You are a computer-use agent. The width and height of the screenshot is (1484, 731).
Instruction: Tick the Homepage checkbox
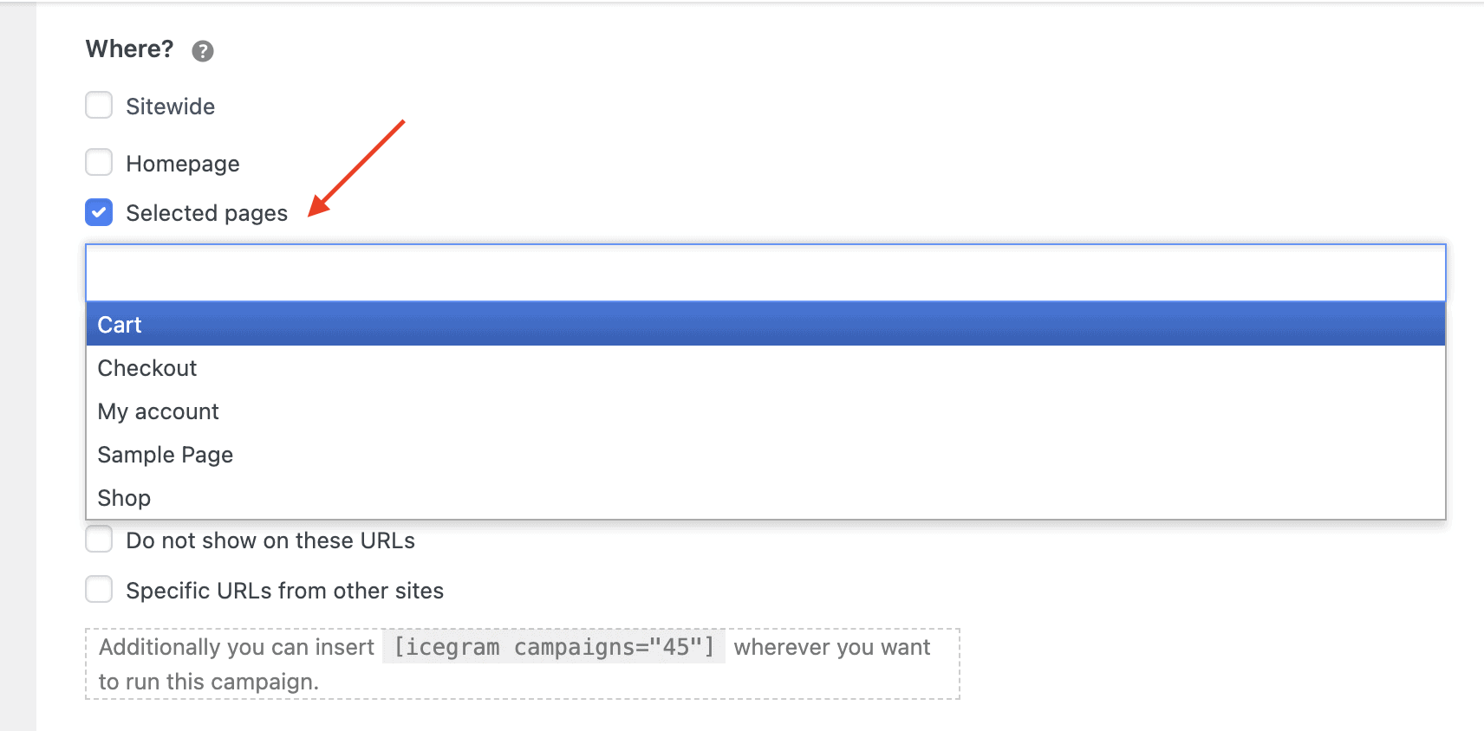99,162
